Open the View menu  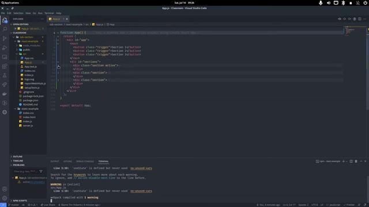(28, 13)
